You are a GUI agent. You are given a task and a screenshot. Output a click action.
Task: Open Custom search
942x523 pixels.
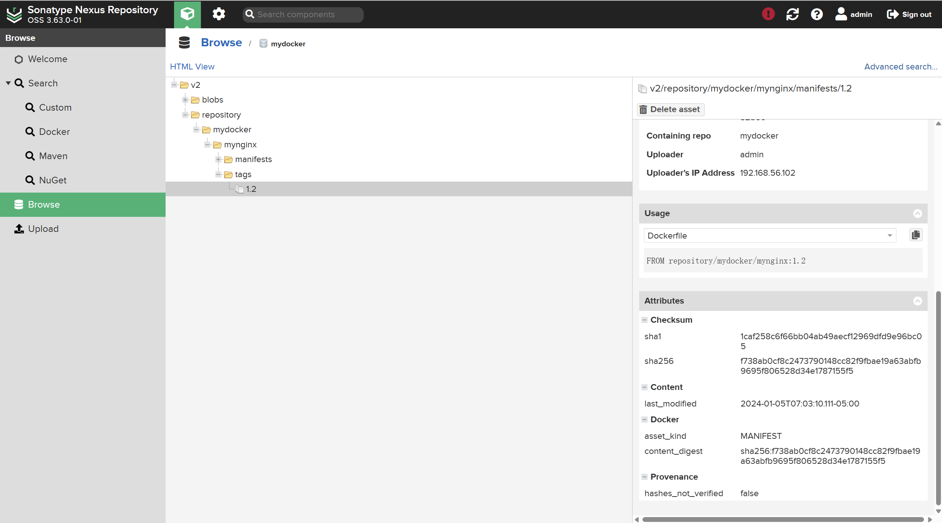pos(55,108)
